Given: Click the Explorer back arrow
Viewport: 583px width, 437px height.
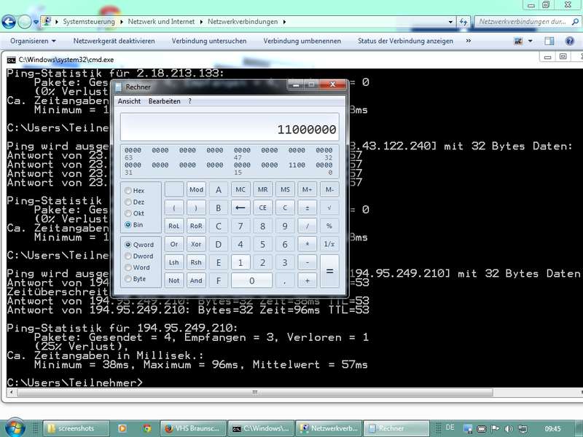Looking at the screenshot, I should click(x=9, y=22).
